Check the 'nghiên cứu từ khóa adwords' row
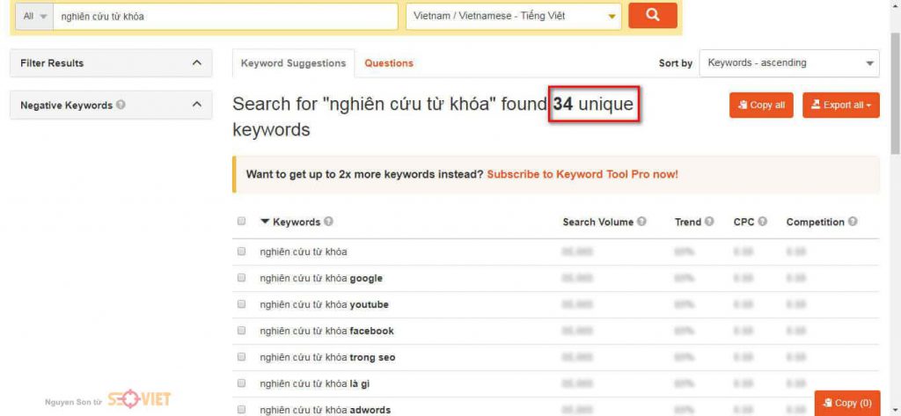The image size is (901, 416). coord(241,410)
